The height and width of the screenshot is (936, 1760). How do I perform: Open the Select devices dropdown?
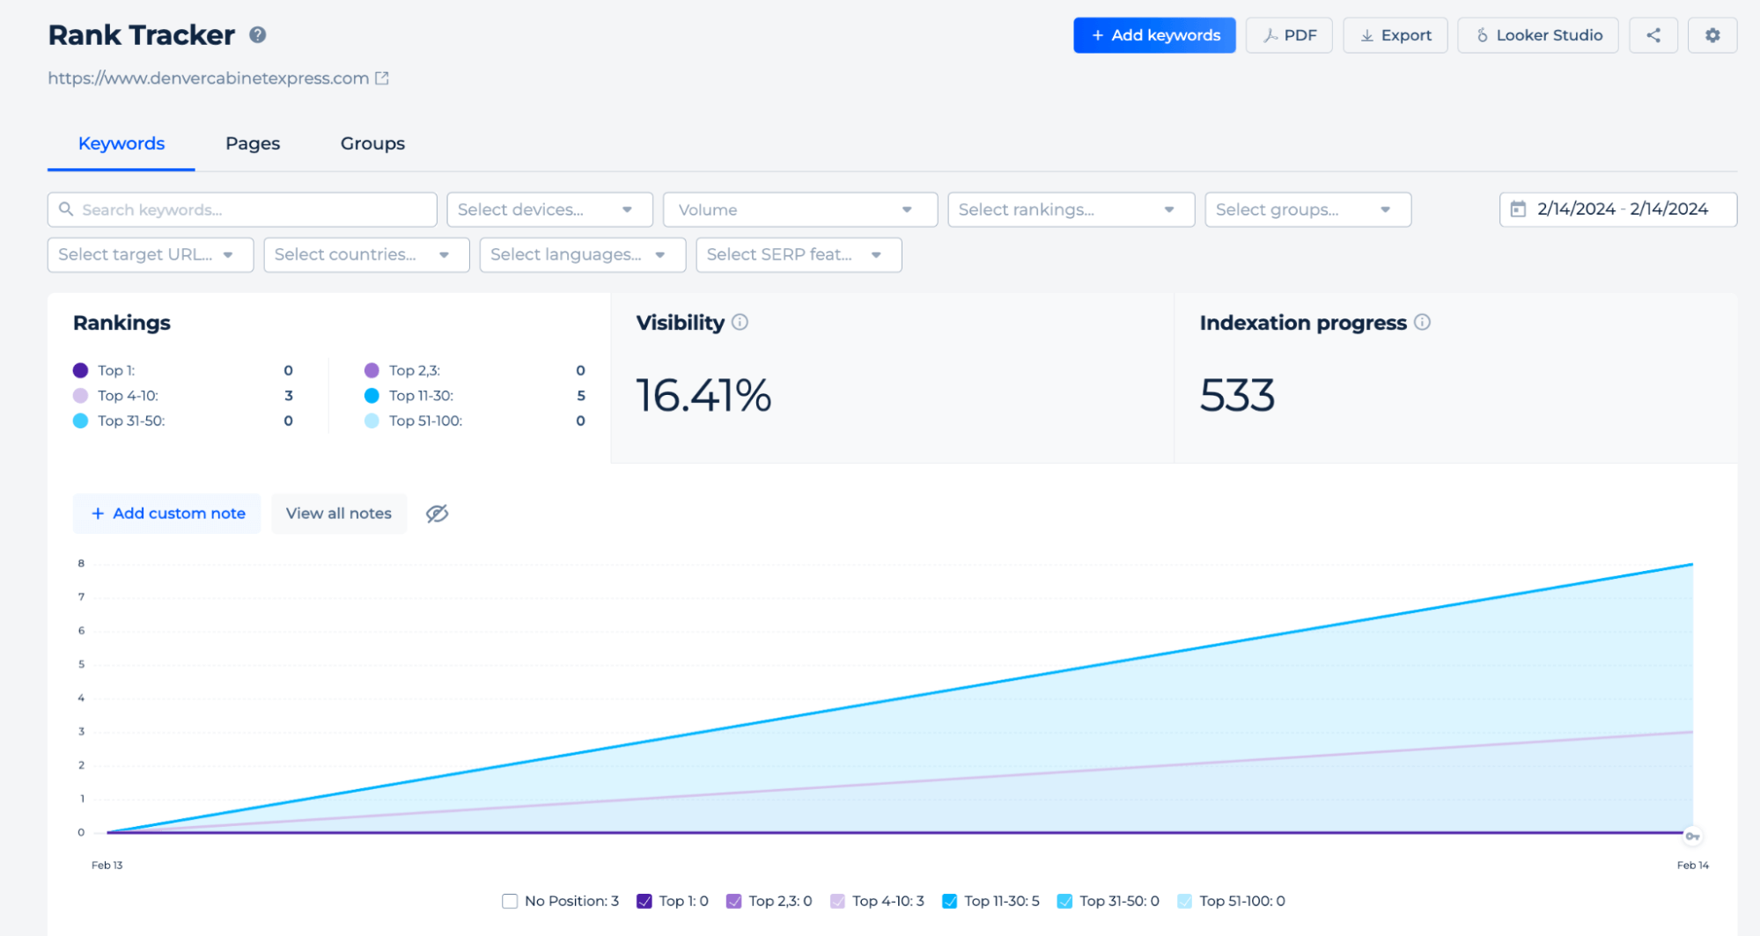(549, 209)
